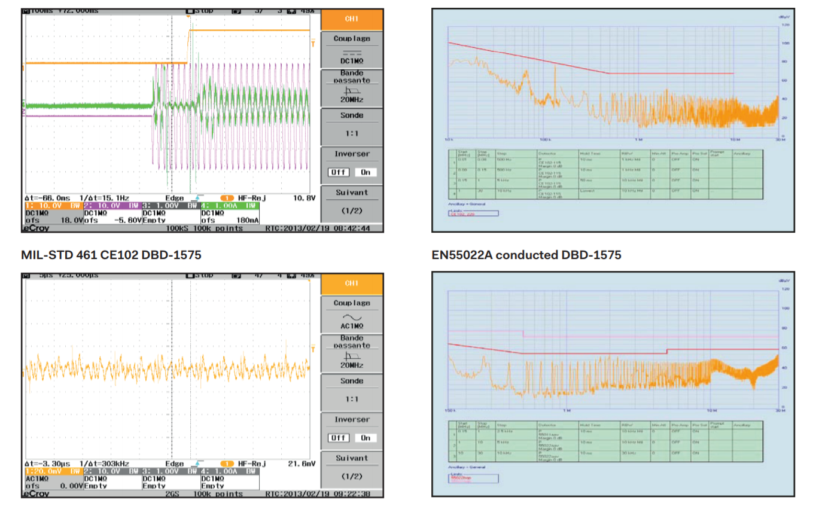Screen dimensions: 819x515
Task: Click the 20MHz bandwidth filter icon on AC-coupled scope
Action: [x=352, y=356]
